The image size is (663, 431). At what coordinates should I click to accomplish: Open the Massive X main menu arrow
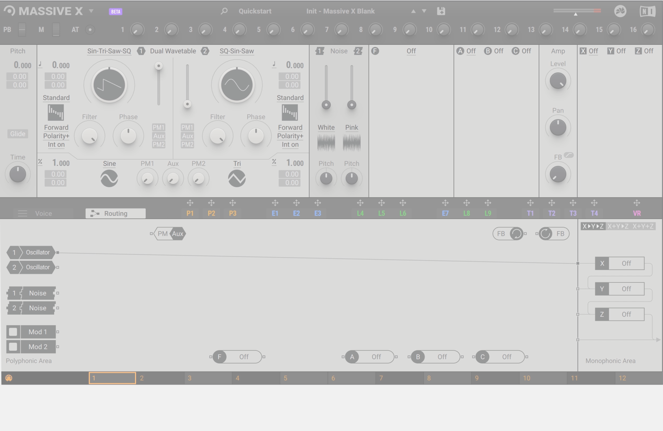pos(91,11)
